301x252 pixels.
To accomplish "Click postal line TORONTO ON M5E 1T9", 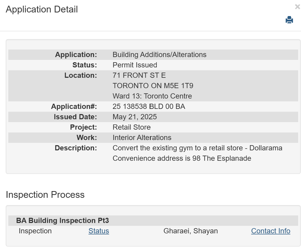I will click(x=153, y=86).
